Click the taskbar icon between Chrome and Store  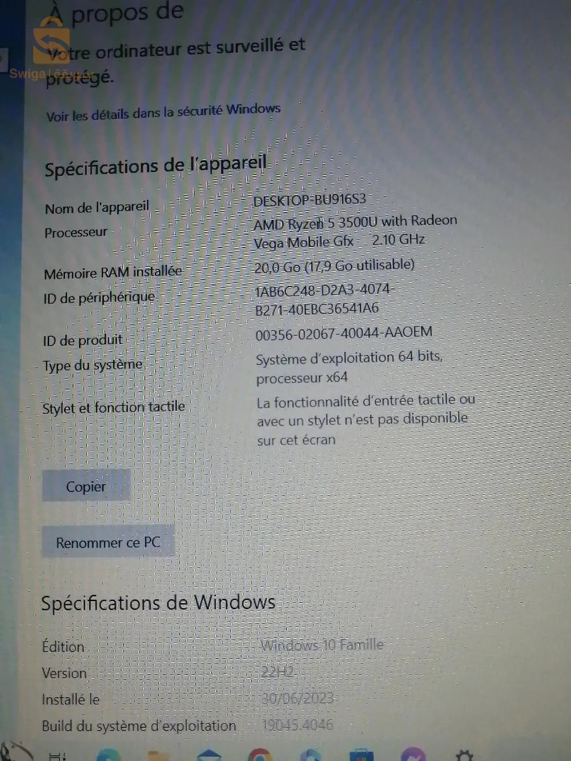310,756
